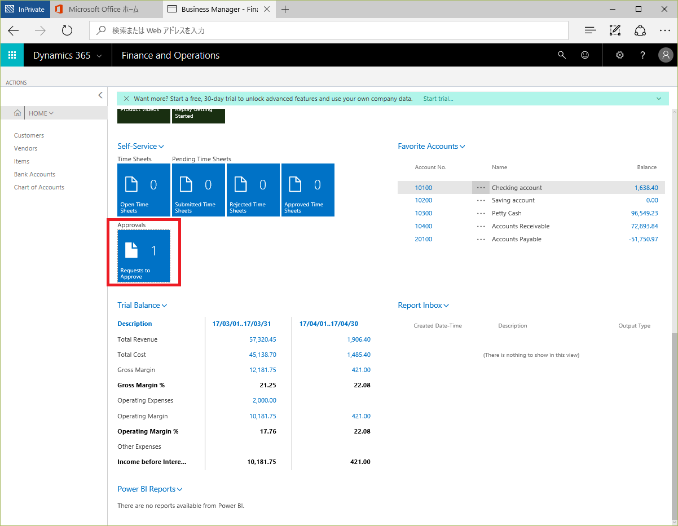Click the browser address search field
Screen dimensions: 678x526
(x=329, y=30)
